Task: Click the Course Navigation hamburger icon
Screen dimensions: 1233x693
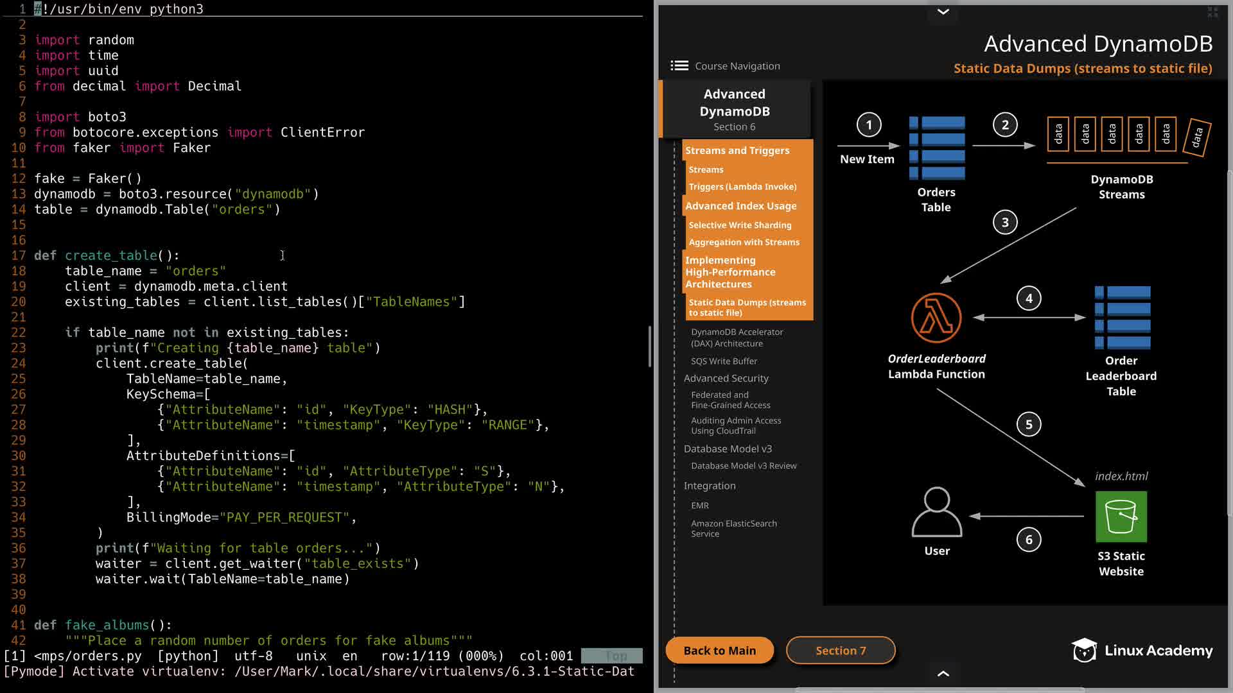Action: tap(679, 65)
